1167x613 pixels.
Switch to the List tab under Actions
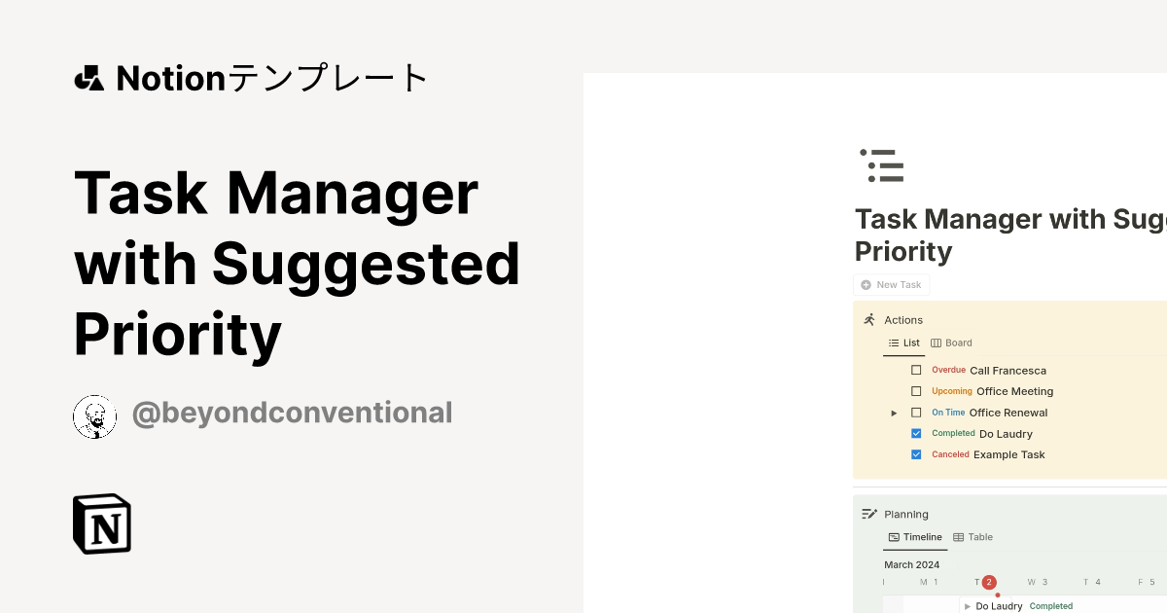point(903,343)
